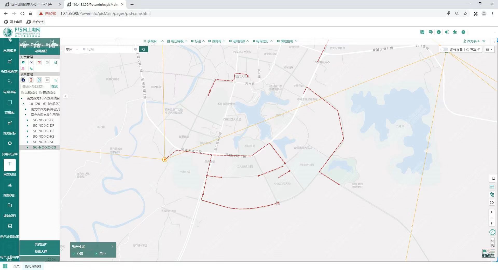Open the 规划项目 sidebar module

(10, 211)
